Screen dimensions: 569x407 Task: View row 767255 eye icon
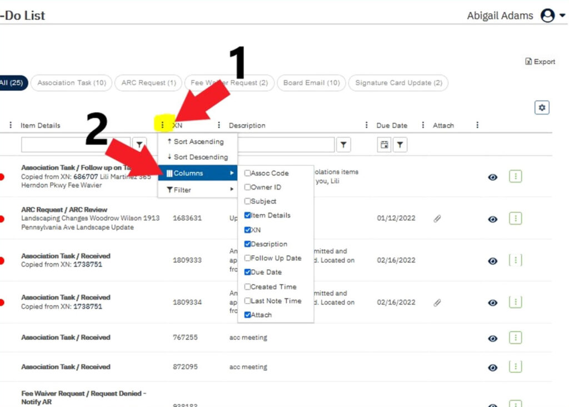point(492,339)
